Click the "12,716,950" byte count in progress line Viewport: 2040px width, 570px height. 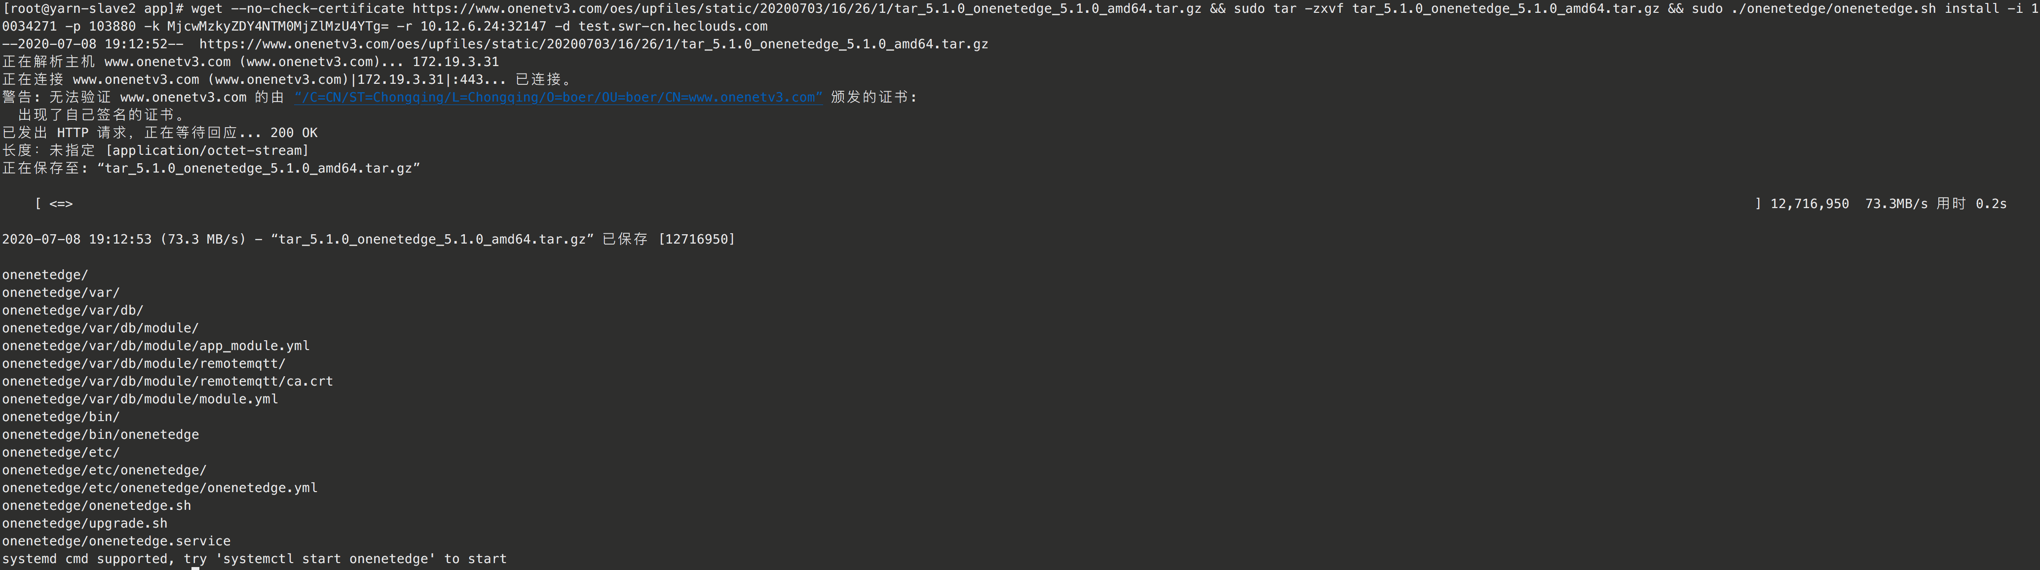coord(1809,204)
